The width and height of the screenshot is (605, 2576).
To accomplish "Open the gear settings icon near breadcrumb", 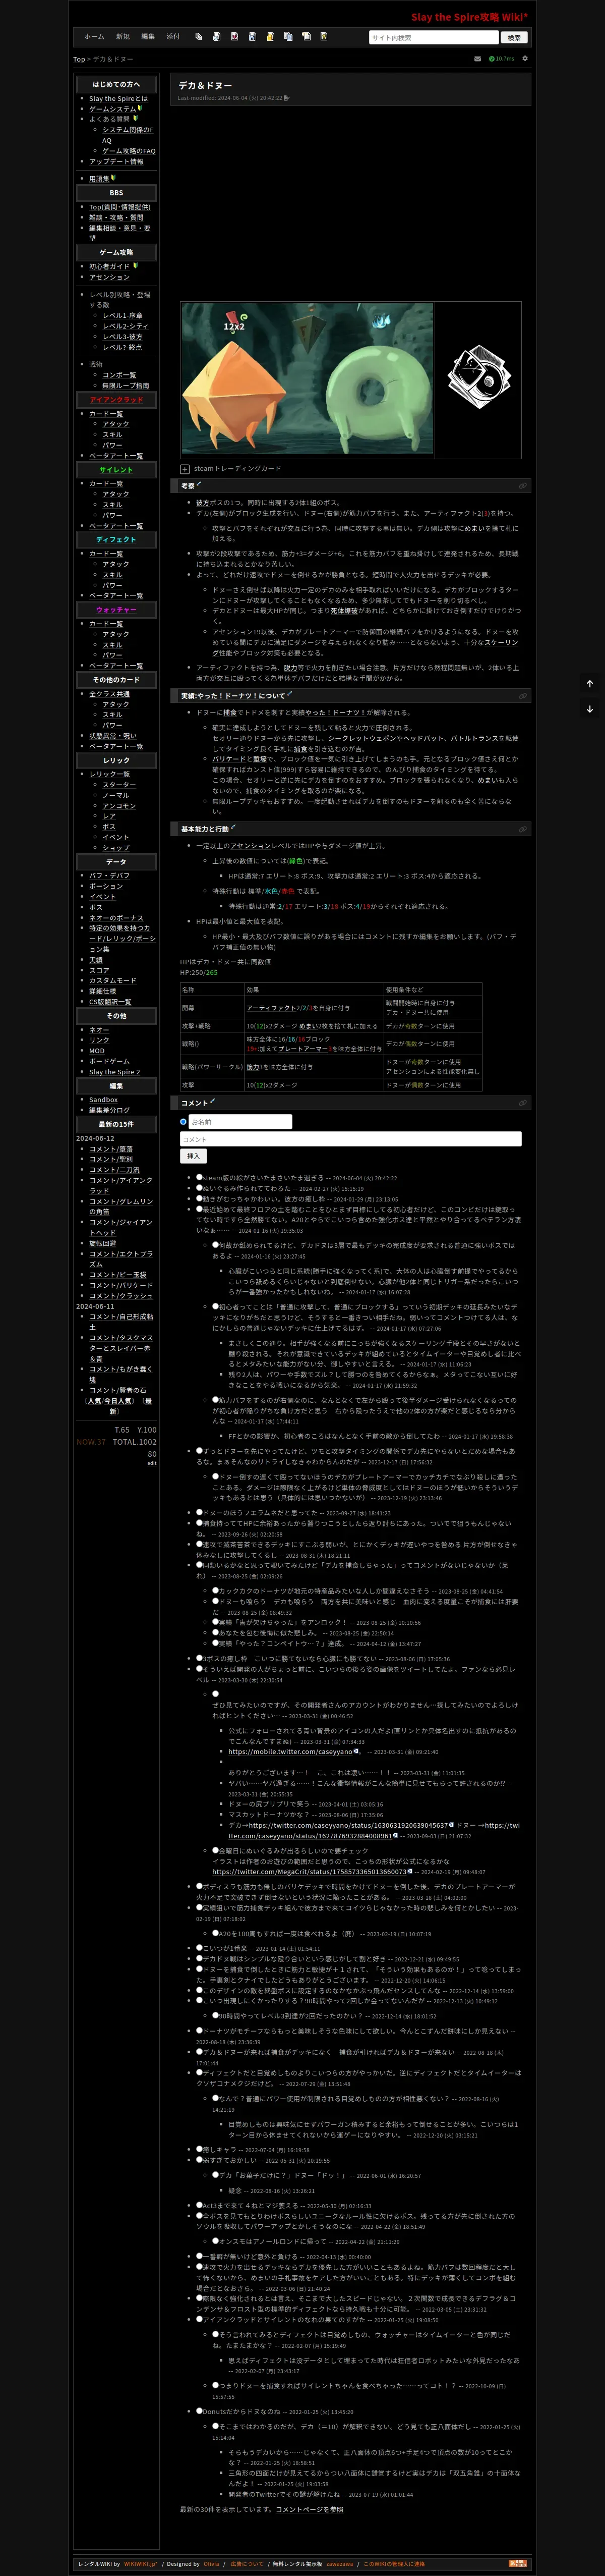I will [x=525, y=59].
